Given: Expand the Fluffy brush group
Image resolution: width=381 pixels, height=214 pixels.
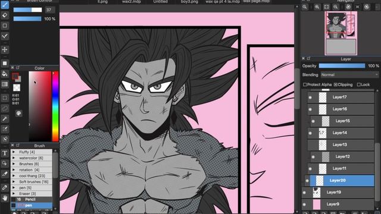Looking at the screenshot, I should click(14, 152).
